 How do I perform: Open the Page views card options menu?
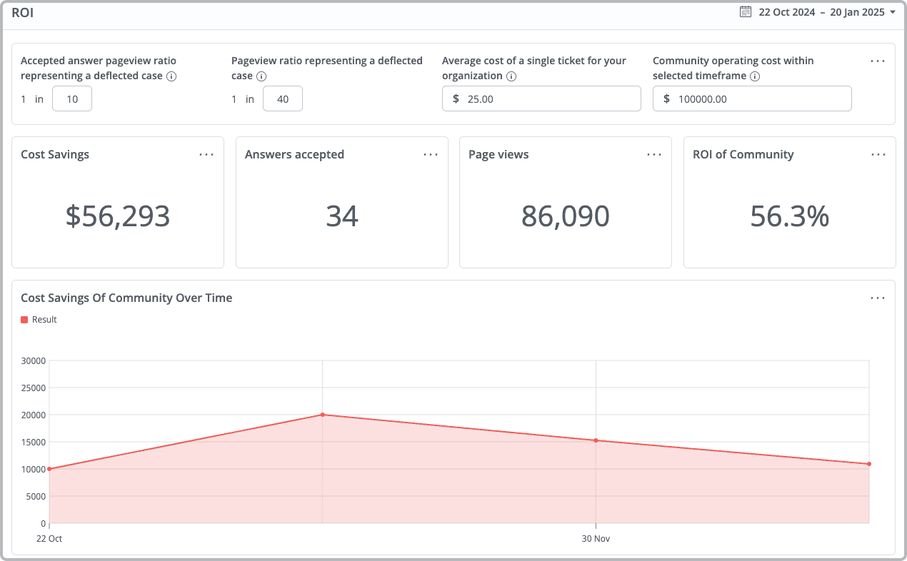pyautogui.click(x=654, y=155)
